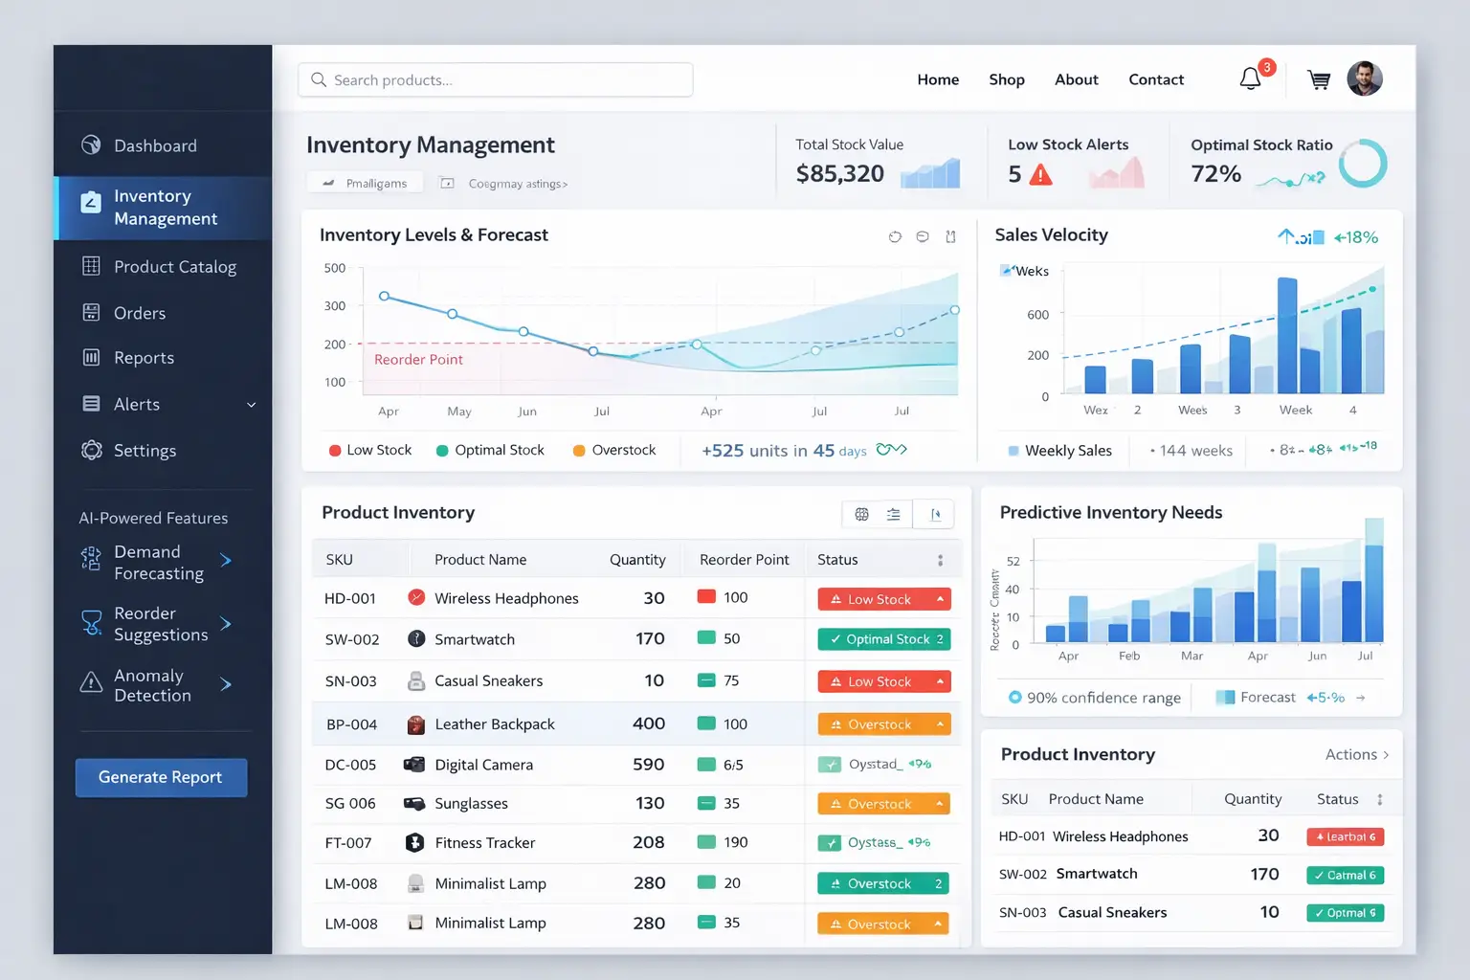This screenshot has height=980, width=1470.
Task: Open Dashboard from the sidebar
Action: tap(155, 145)
